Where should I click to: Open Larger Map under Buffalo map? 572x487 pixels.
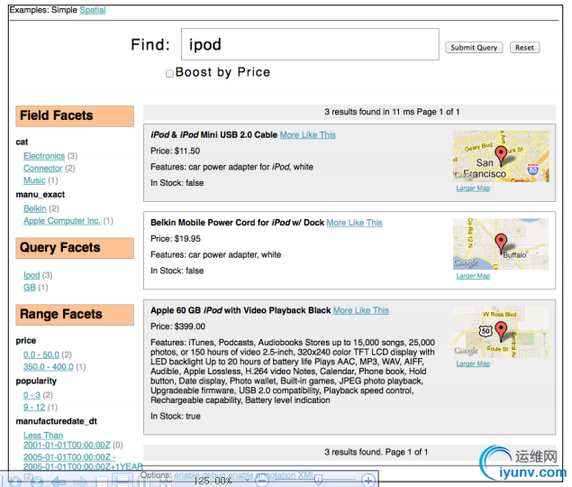tap(473, 275)
